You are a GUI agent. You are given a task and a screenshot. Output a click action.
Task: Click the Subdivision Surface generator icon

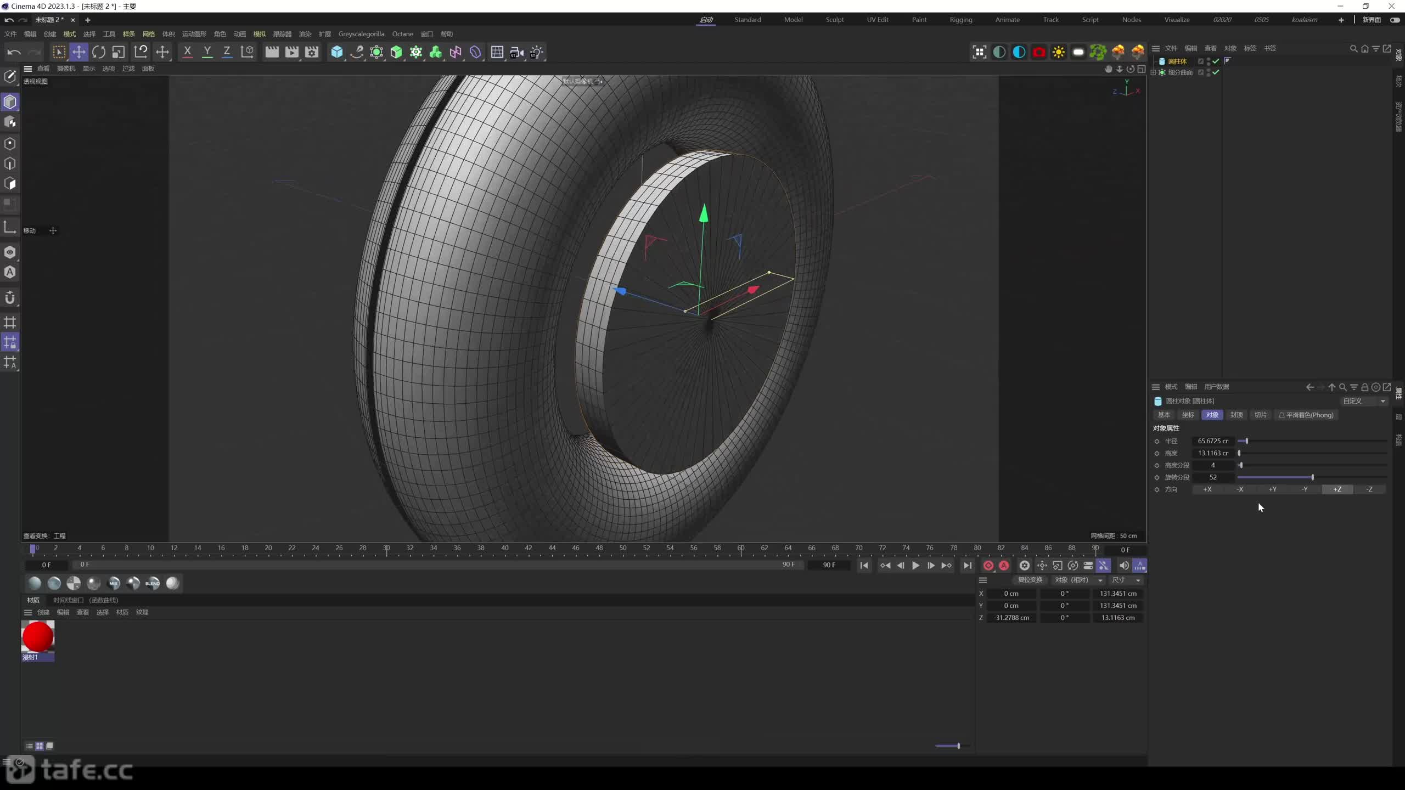pyautogui.click(x=376, y=52)
